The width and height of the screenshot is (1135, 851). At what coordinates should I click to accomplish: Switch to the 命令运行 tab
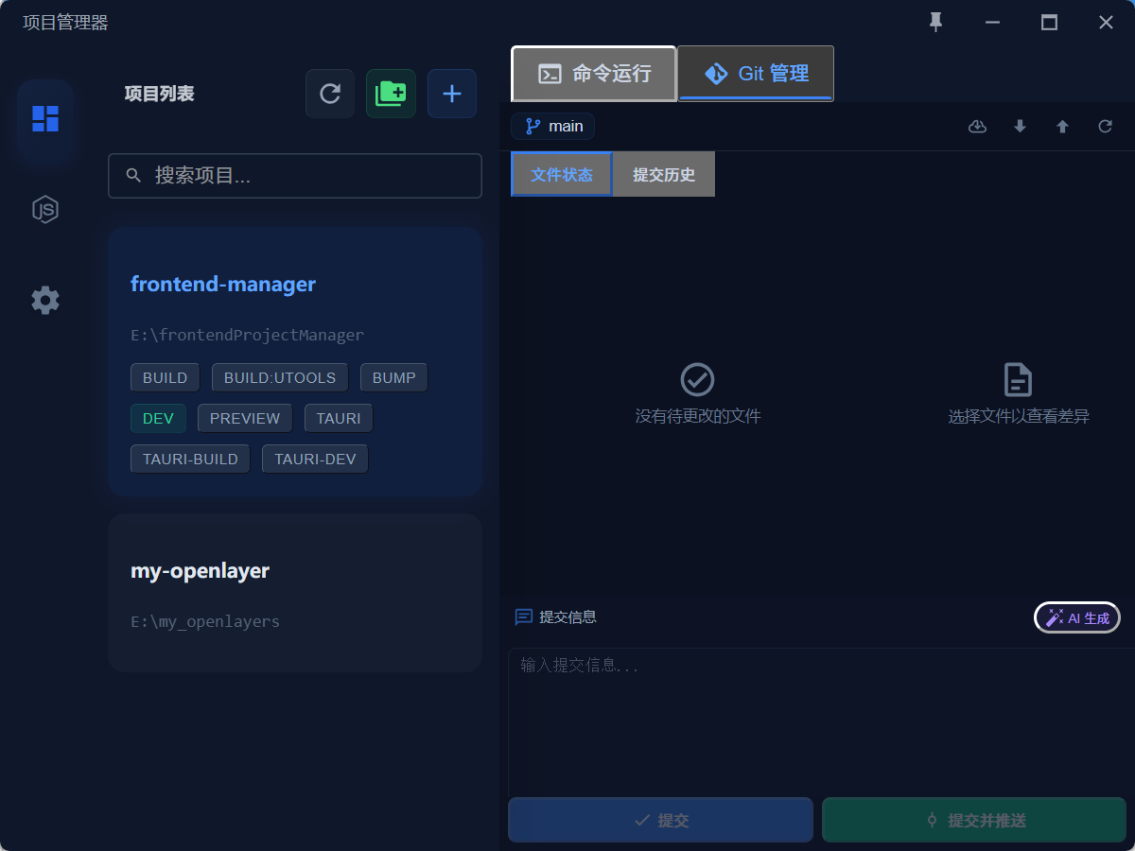[594, 74]
